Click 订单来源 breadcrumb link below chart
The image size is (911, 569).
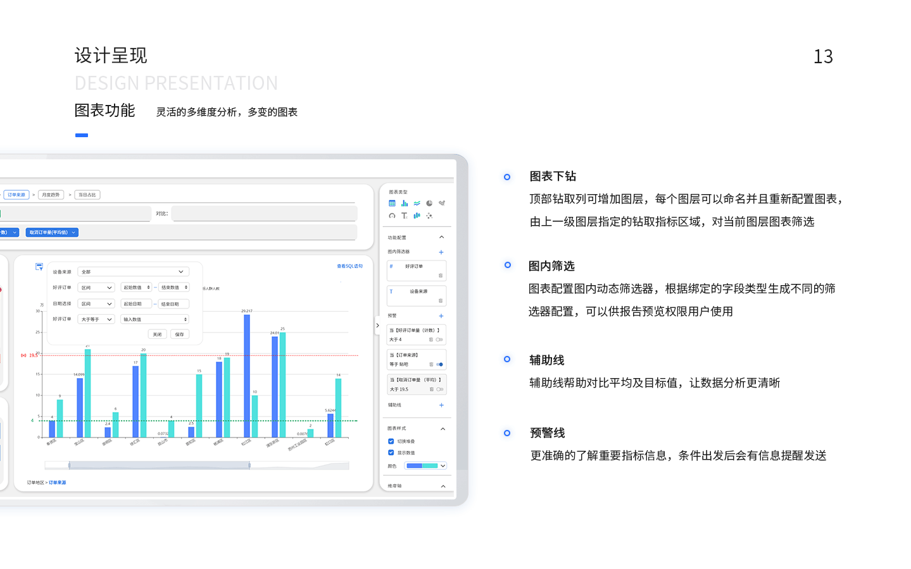57,482
